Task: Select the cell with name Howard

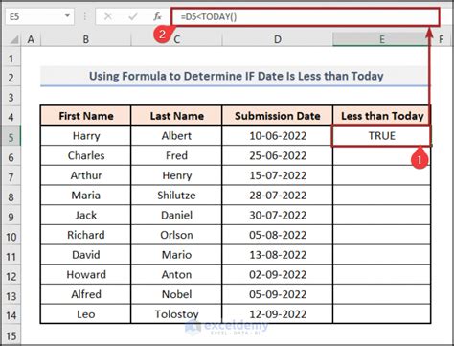Action: coord(85,274)
